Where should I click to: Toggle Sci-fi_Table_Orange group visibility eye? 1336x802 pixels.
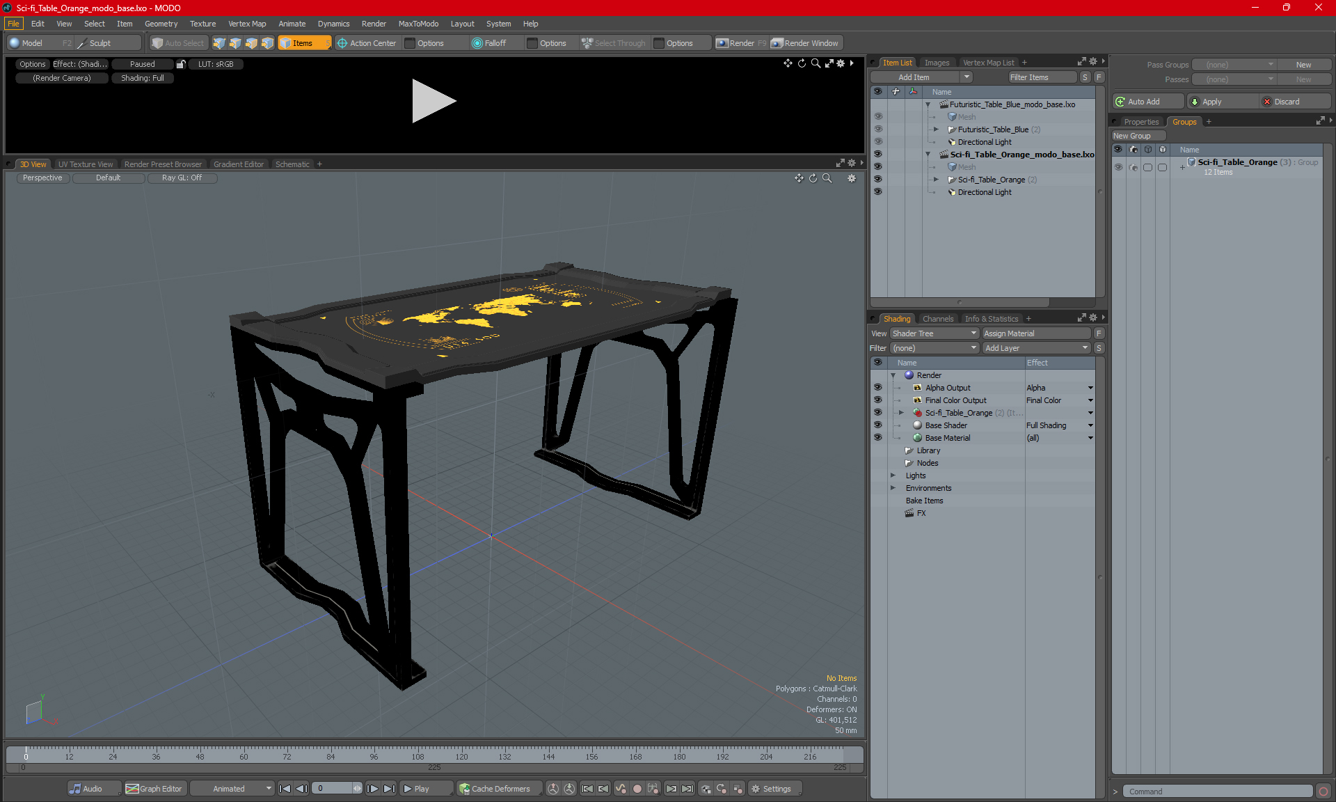(x=1118, y=167)
